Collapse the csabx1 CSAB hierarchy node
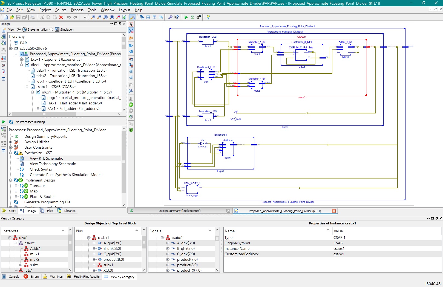443x287 pixels. [27, 87]
